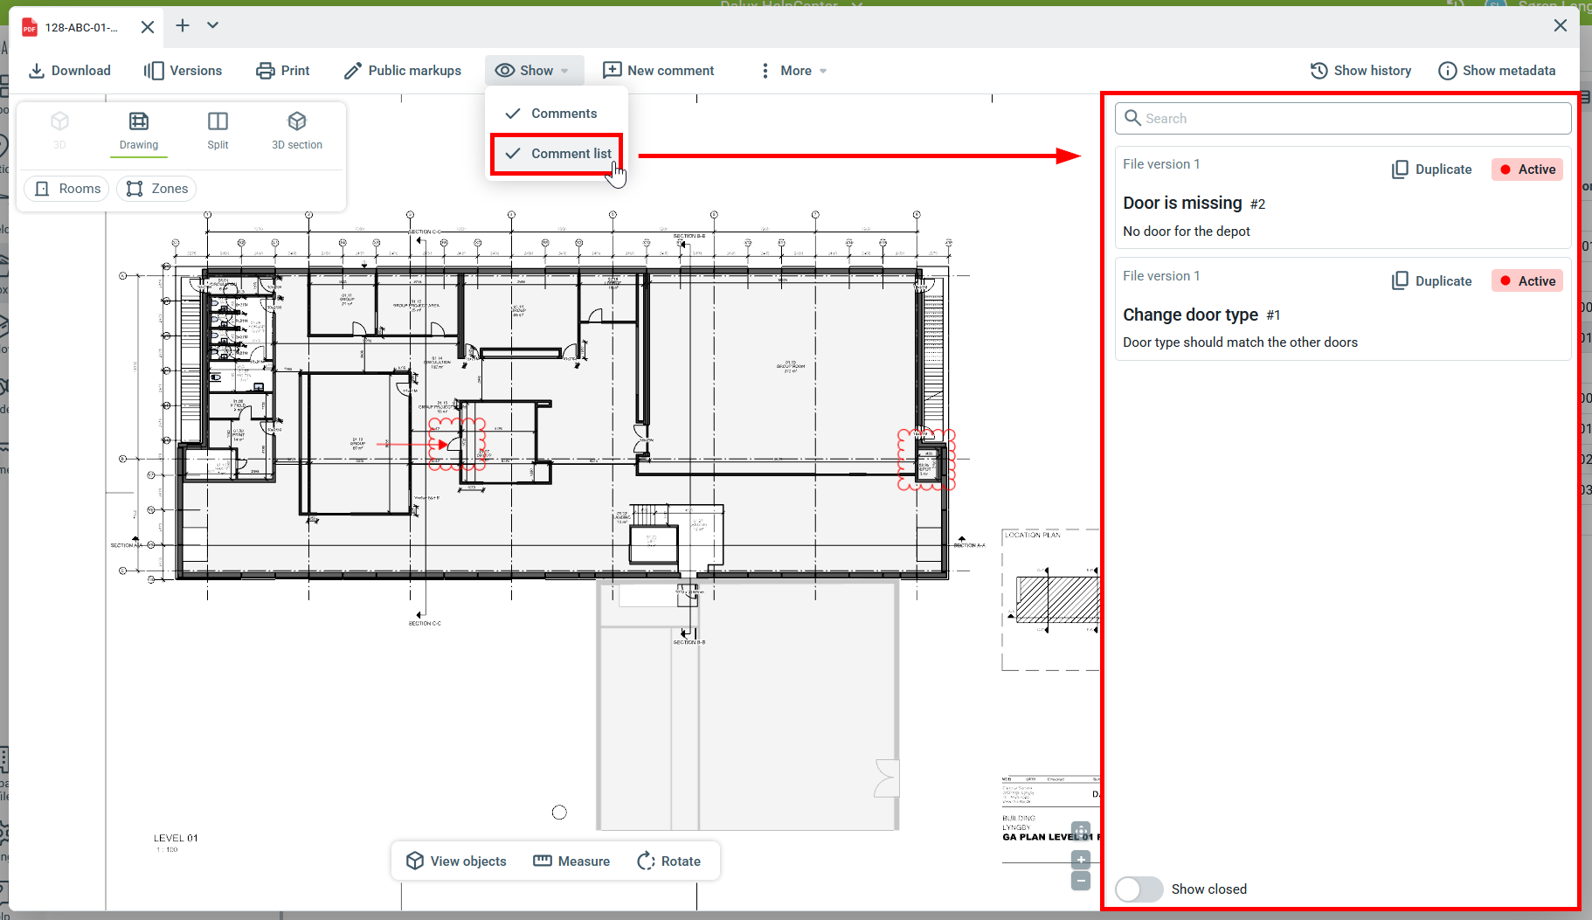Screen dimensions: 1592x920
Task: Select the 3D section view
Action: [x=297, y=130]
